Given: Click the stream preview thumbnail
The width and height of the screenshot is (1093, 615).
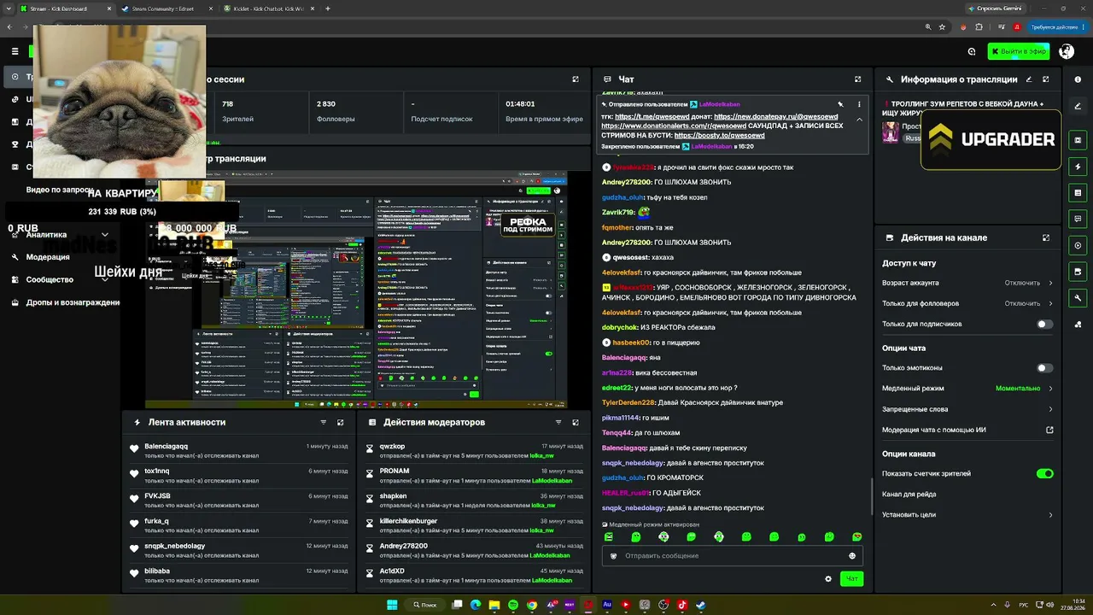Looking at the screenshot, I should (x=356, y=290).
